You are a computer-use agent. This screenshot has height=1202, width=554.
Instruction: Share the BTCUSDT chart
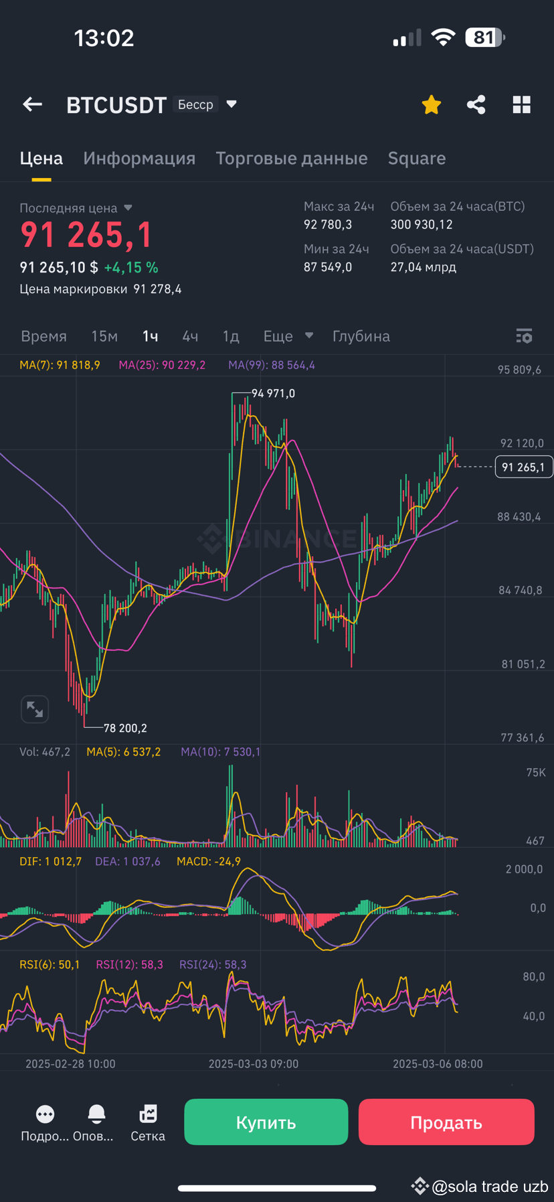476,104
